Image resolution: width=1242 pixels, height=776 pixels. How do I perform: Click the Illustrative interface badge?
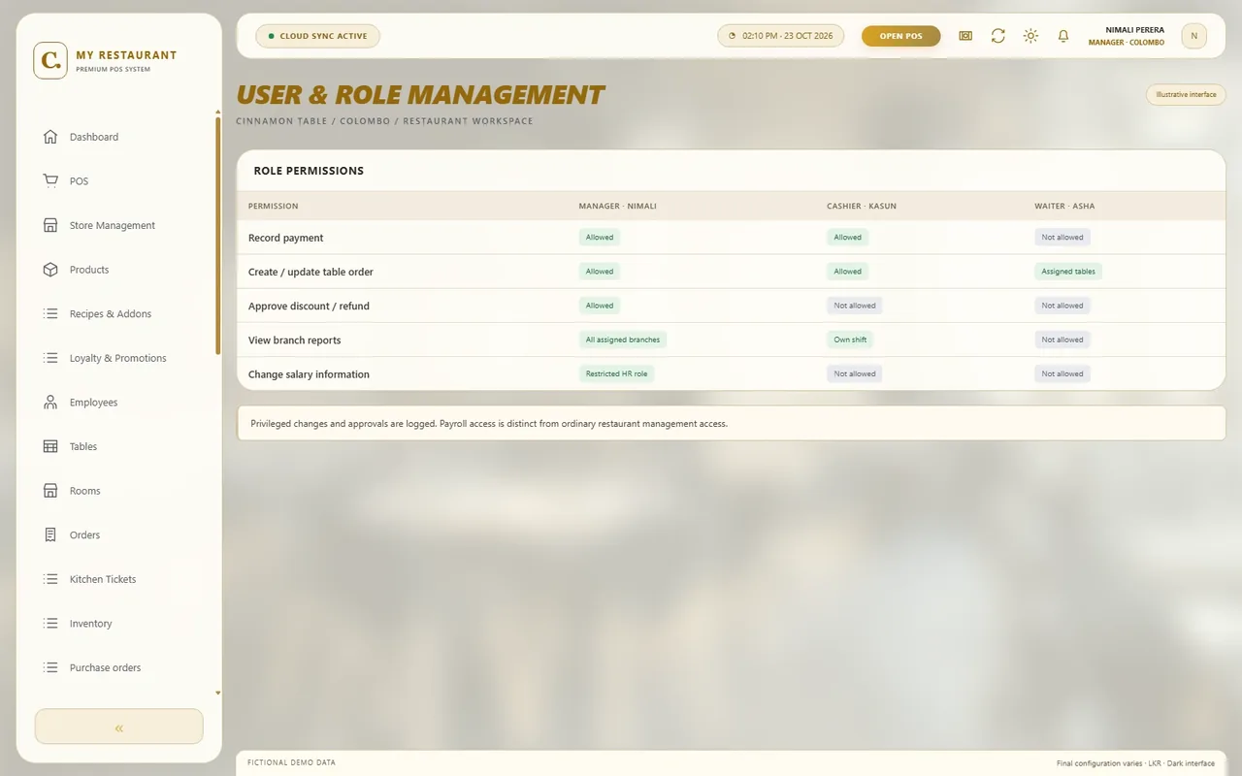[1186, 94]
